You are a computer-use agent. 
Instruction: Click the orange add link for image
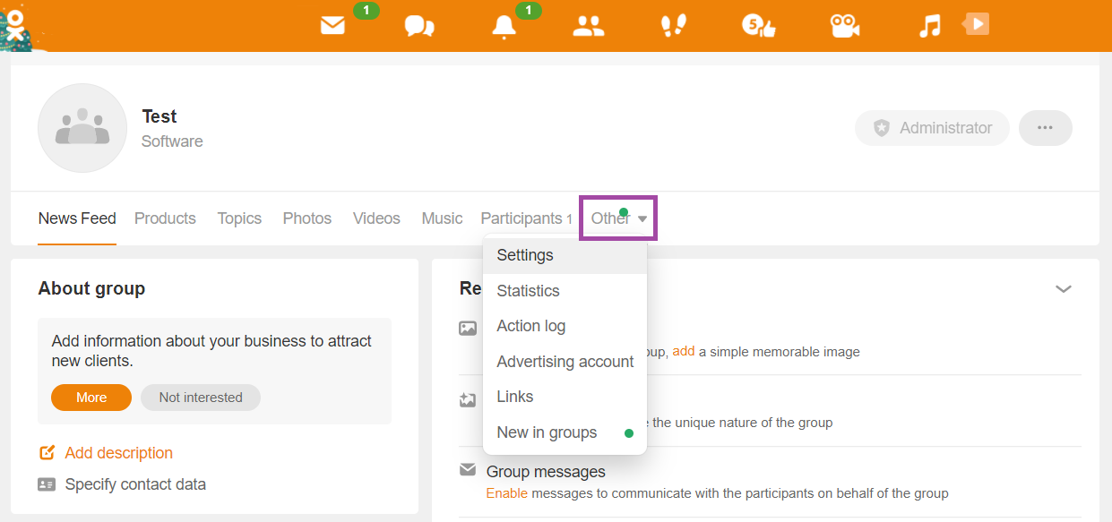pyautogui.click(x=684, y=352)
